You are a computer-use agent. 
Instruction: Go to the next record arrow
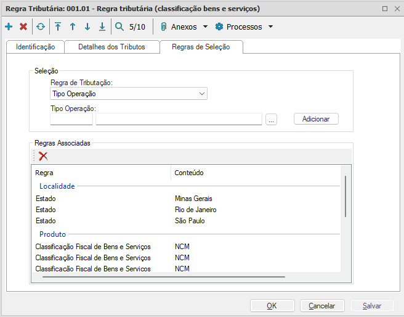coord(87,27)
